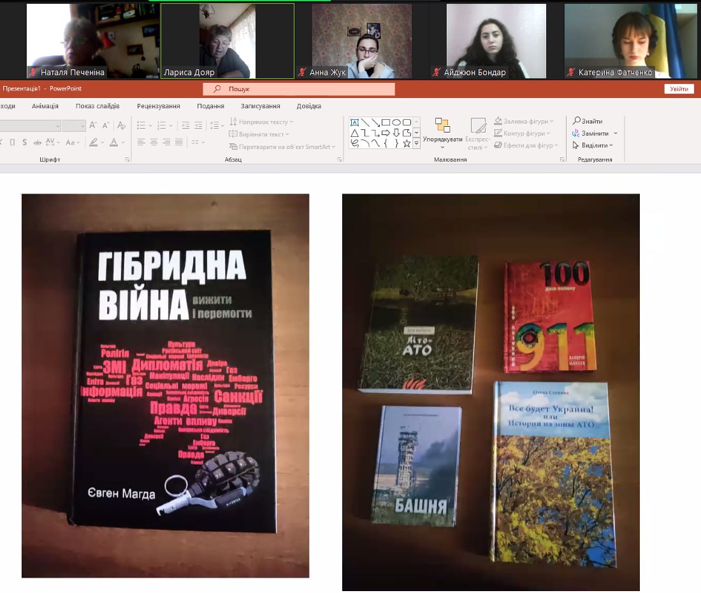
Task: Open the Абзац paragraph dialog launcher
Action: click(339, 159)
